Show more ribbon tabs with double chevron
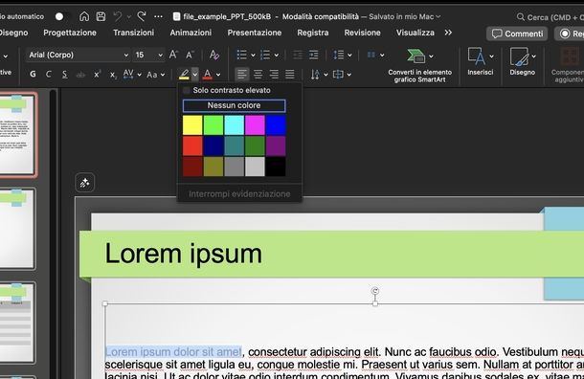 (x=448, y=33)
